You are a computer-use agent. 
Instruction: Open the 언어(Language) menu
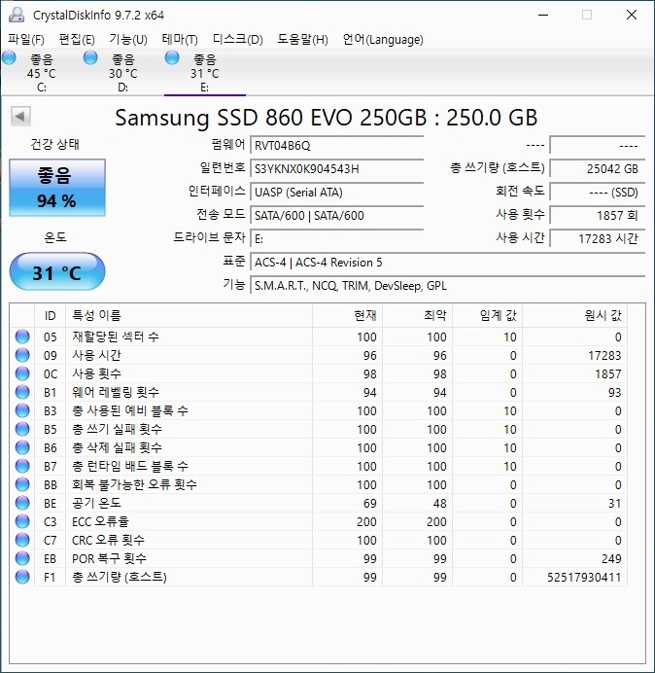pyautogui.click(x=383, y=40)
